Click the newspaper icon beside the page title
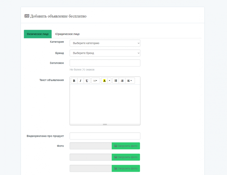Screen dimensions: 227x175 pos(27,16)
